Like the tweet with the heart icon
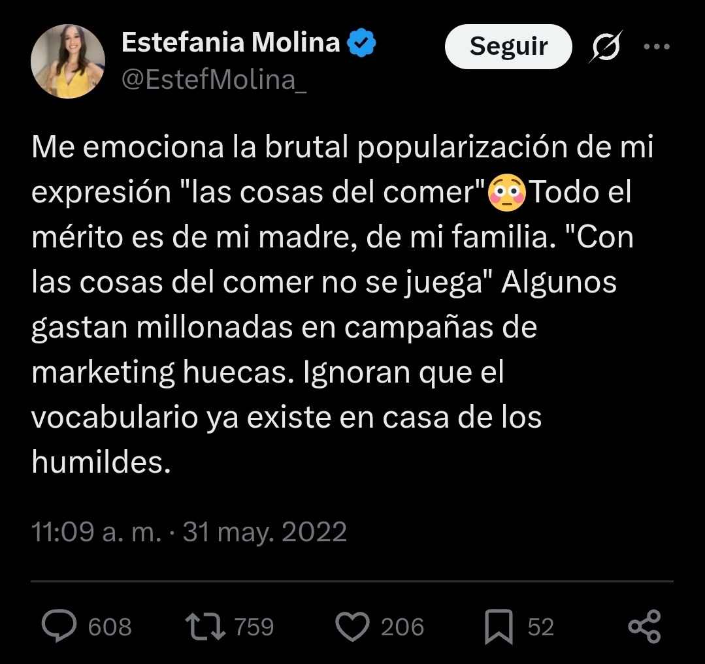Viewport: 705px width, 664px height. point(353,627)
